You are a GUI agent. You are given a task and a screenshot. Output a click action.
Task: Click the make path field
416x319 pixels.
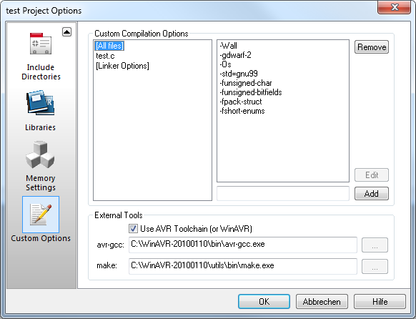pos(243,266)
